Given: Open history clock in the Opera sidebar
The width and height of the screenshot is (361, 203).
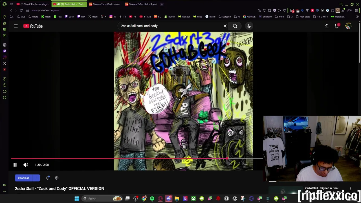Looking at the screenshot, I should [5, 85].
